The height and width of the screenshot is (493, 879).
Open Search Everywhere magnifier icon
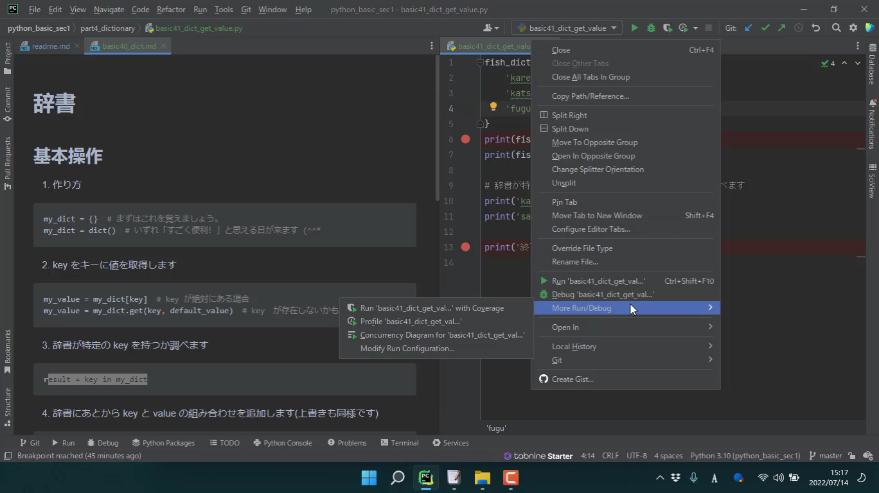(x=836, y=28)
